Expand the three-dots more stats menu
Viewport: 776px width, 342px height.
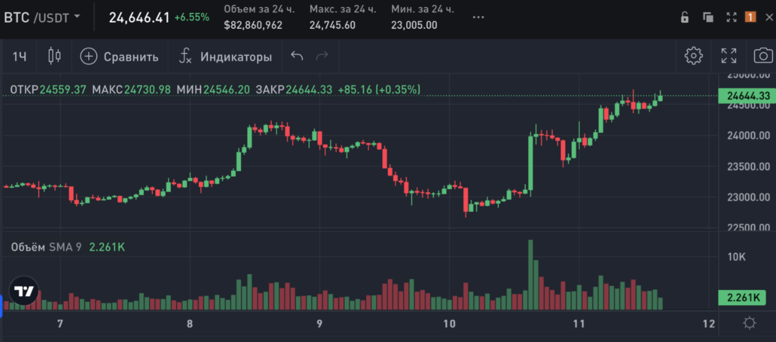[478, 18]
